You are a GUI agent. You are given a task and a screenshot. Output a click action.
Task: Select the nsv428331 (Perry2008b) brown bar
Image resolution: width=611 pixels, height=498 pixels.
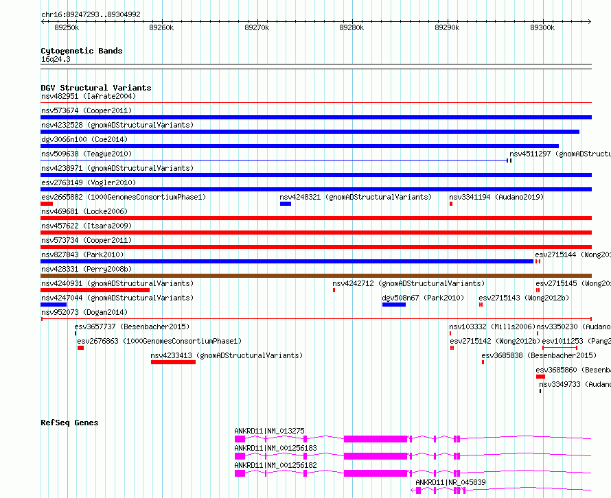(316, 276)
